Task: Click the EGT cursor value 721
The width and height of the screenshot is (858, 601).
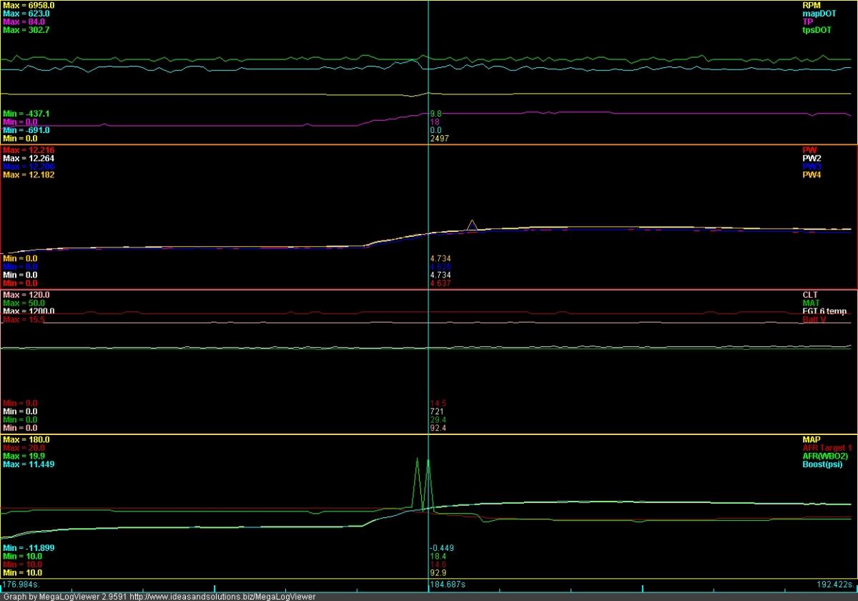Action: (437, 411)
